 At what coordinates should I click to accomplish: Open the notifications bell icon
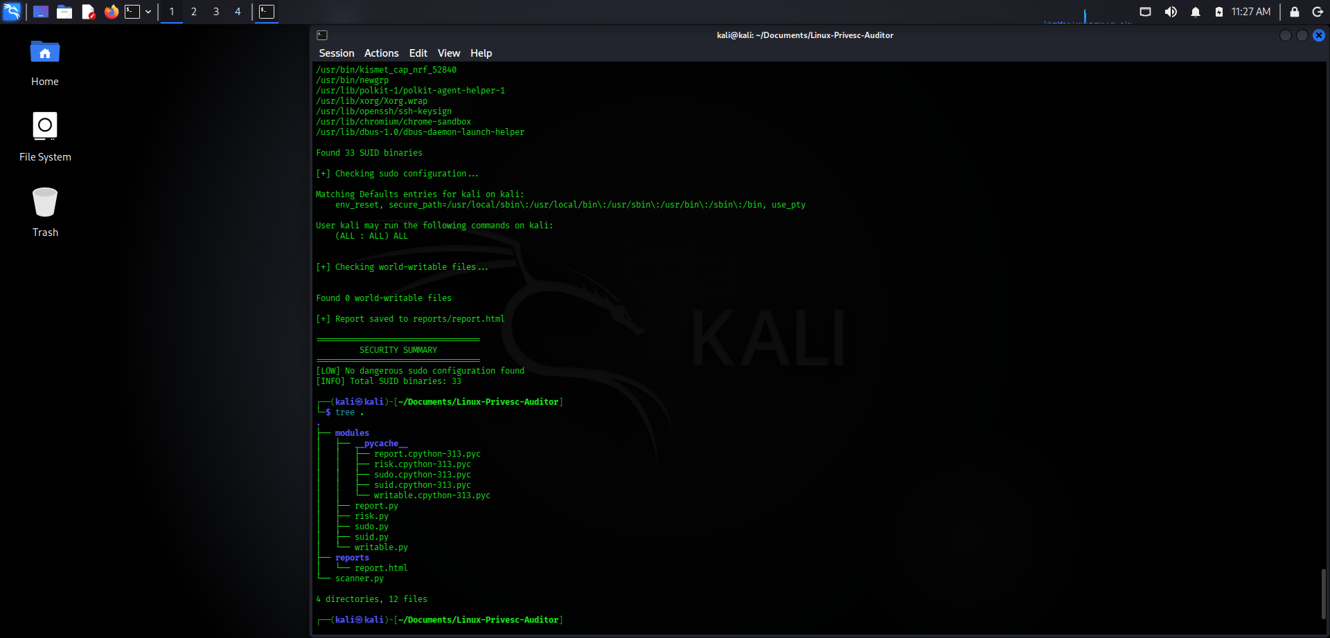(1196, 12)
